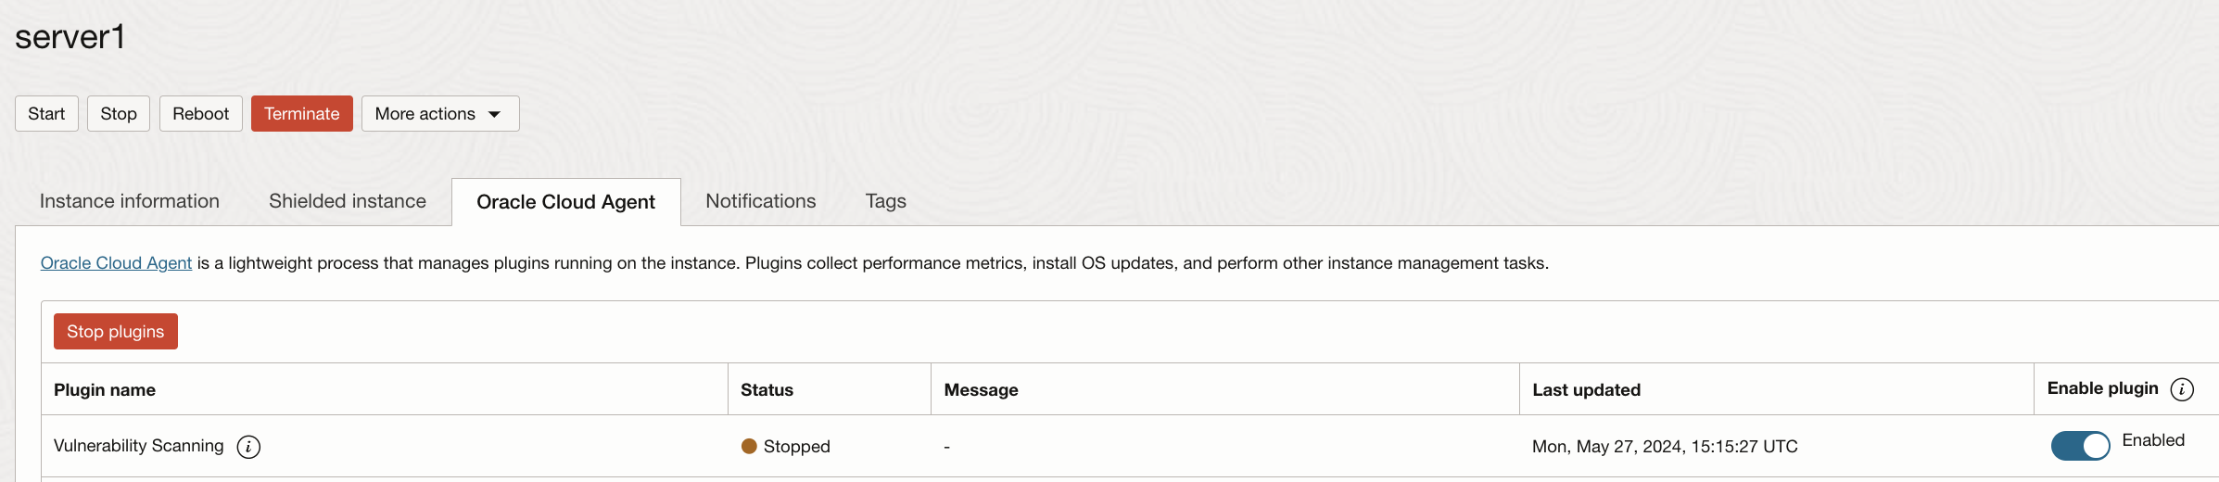Disable the Vulnerability Scanning plugin toggle
Viewport: 2219px width, 482px height.
tap(2080, 446)
